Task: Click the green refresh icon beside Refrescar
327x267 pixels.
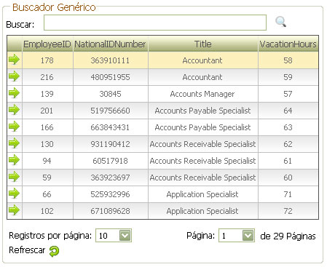Action: 54,251
